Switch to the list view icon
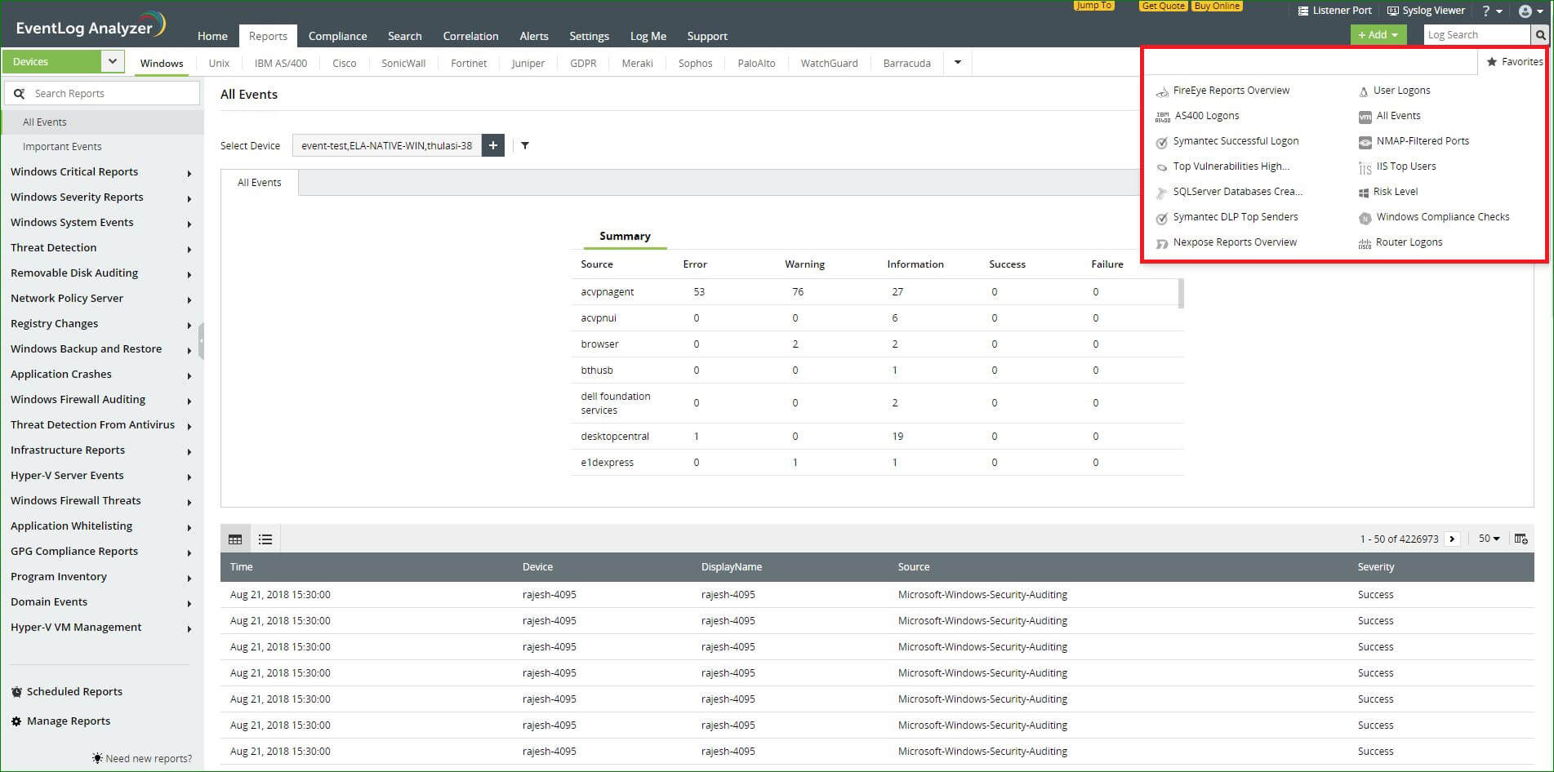Screen dimensions: 1554x772 point(265,539)
